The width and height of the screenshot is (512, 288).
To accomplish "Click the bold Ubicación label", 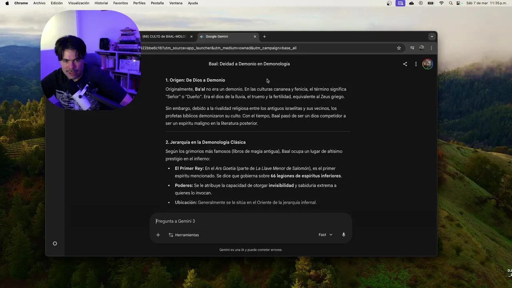I will coord(186,203).
